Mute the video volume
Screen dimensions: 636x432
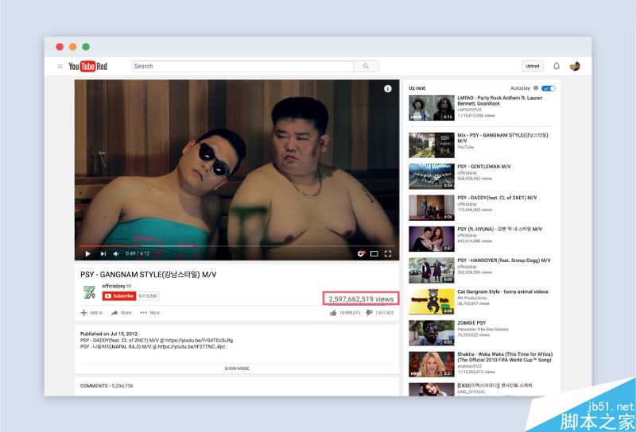(x=116, y=253)
